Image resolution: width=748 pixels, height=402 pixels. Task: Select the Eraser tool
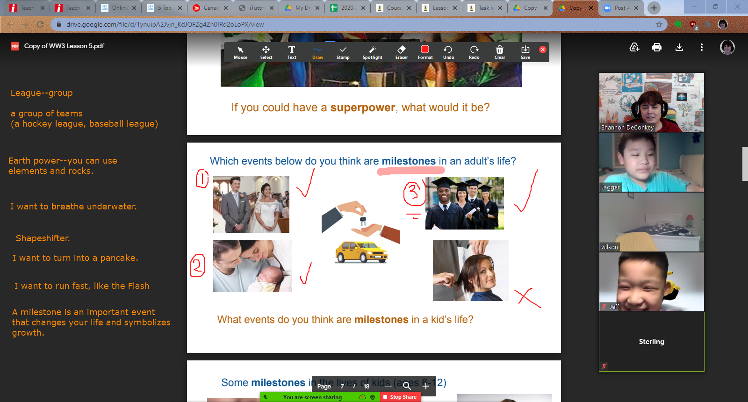(x=402, y=52)
